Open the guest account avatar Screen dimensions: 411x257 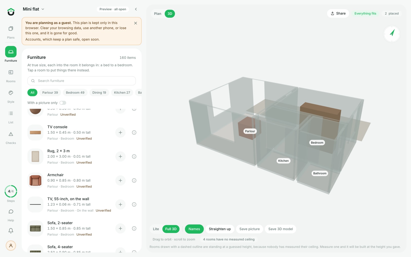[11, 245]
